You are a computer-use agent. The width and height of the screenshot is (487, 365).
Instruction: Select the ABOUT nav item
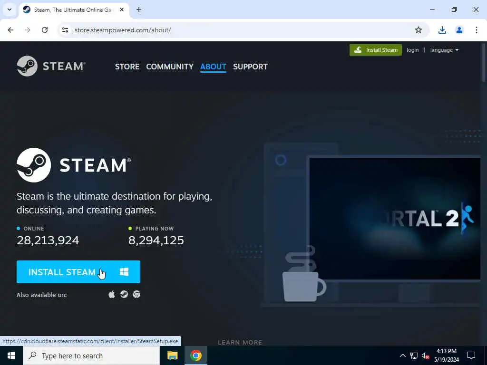pos(213,67)
